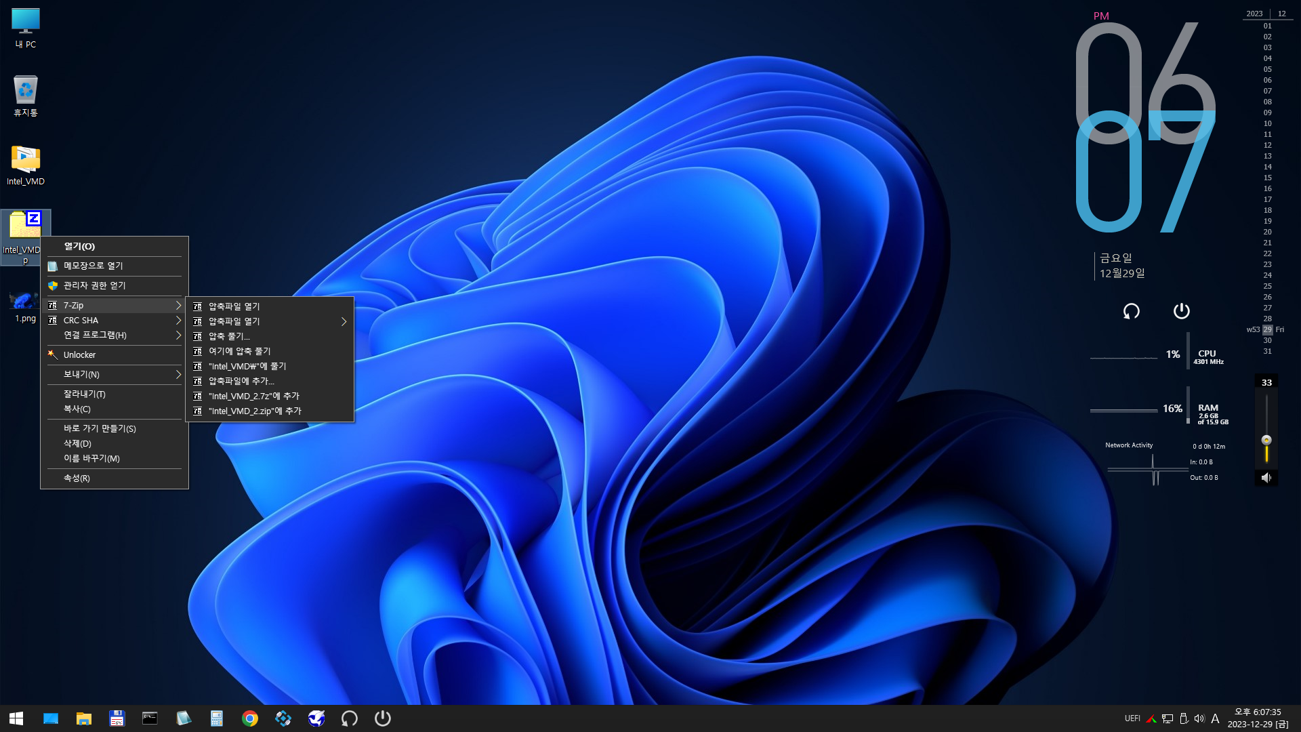Open the network tray icon
Viewport: 1301px width, 732px height.
[x=1168, y=718]
